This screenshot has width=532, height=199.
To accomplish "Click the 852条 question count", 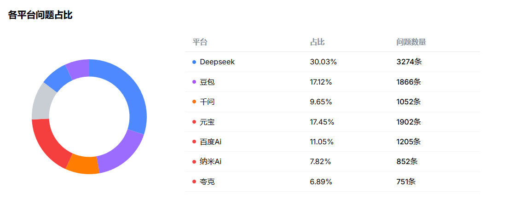I will pyautogui.click(x=407, y=162).
